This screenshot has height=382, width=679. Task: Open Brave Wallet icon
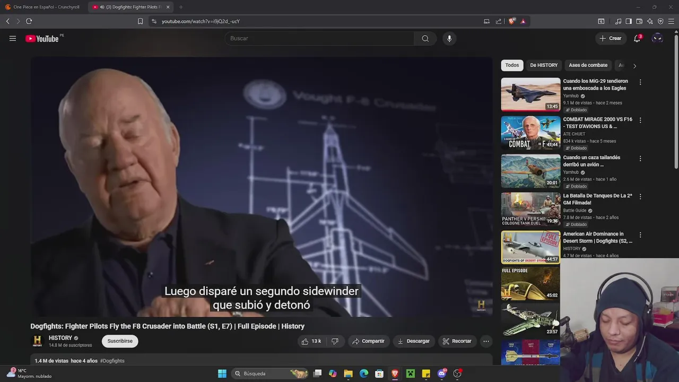(639, 21)
